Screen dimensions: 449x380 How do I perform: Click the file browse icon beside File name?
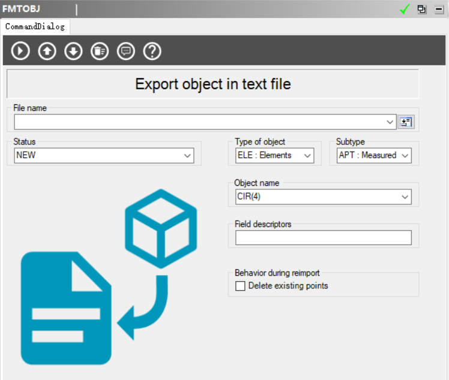[x=406, y=122]
